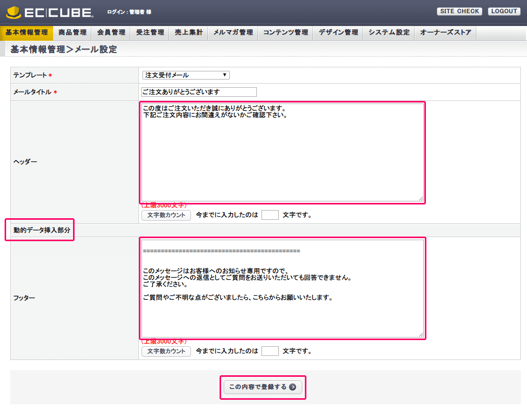The image size is (527, 413).
Task: Open the 基本情報管理 menu tab
Action: click(27, 33)
